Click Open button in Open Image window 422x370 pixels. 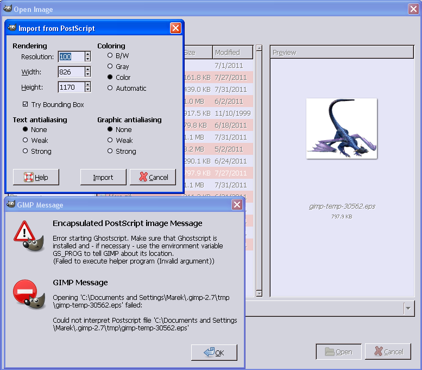[x=338, y=352]
